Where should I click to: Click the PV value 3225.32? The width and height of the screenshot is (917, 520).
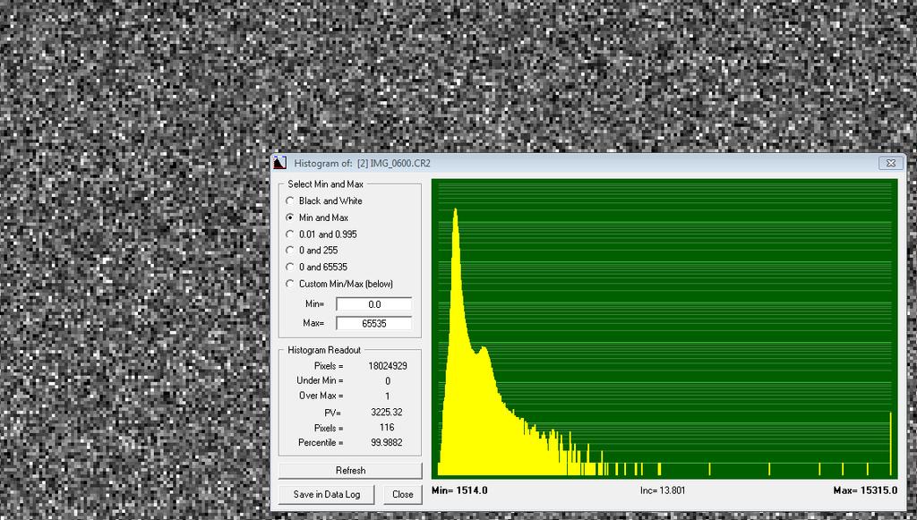pyautogui.click(x=387, y=412)
